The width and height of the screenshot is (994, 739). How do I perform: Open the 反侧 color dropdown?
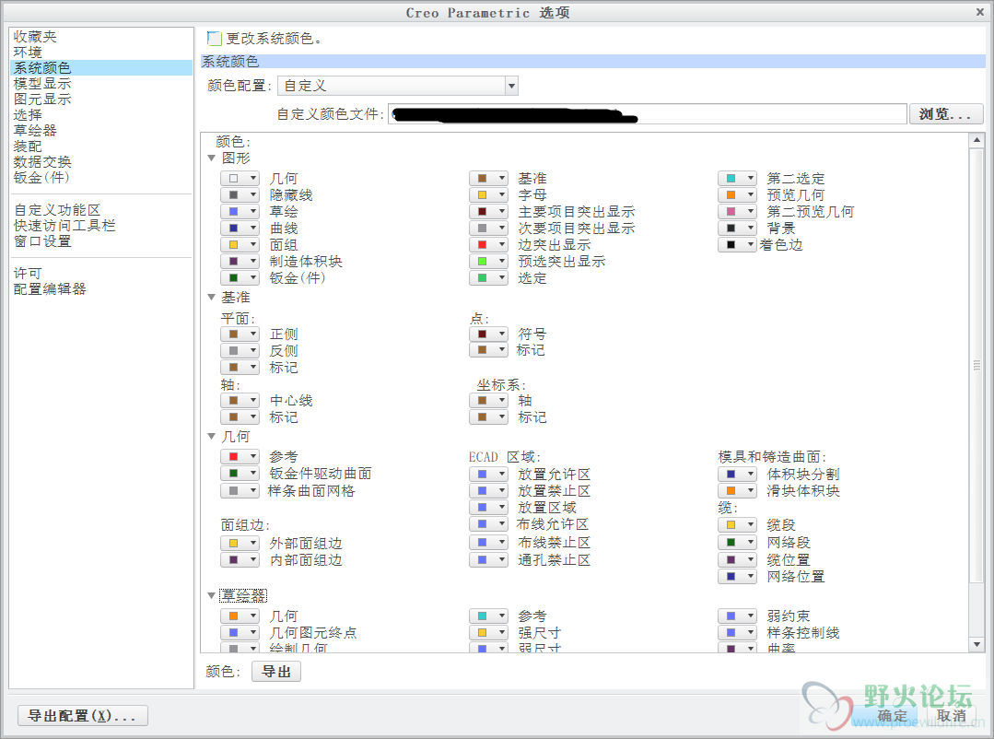tap(240, 350)
